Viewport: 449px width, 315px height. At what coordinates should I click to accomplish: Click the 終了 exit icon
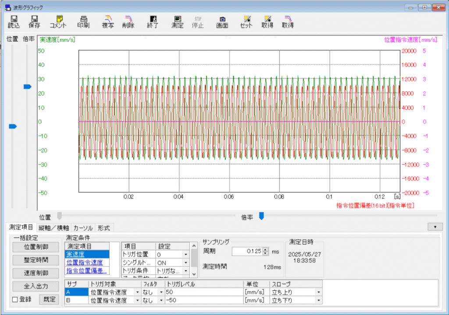tap(154, 21)
